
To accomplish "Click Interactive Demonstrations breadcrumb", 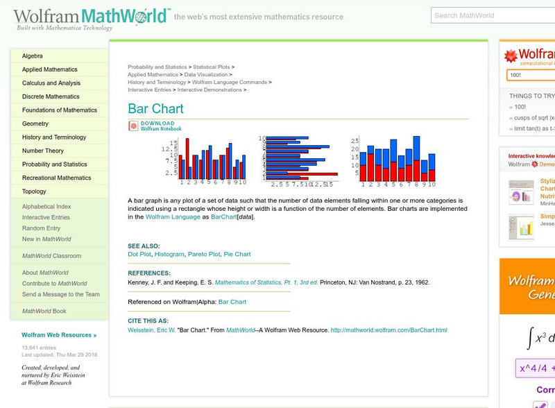I will [210, 90].
